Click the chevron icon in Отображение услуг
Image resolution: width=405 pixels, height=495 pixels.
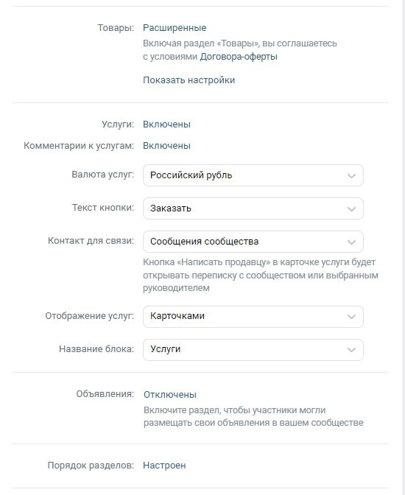(x=351, y=317)
